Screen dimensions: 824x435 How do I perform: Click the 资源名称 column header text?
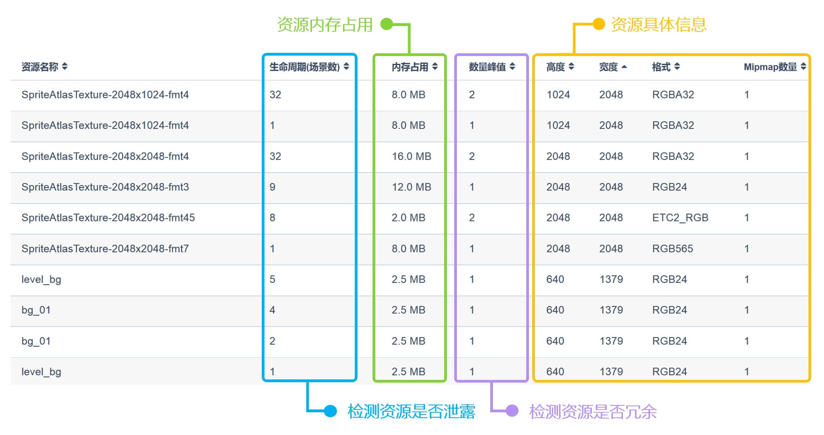pyautogui.click(x=40, y=67)
